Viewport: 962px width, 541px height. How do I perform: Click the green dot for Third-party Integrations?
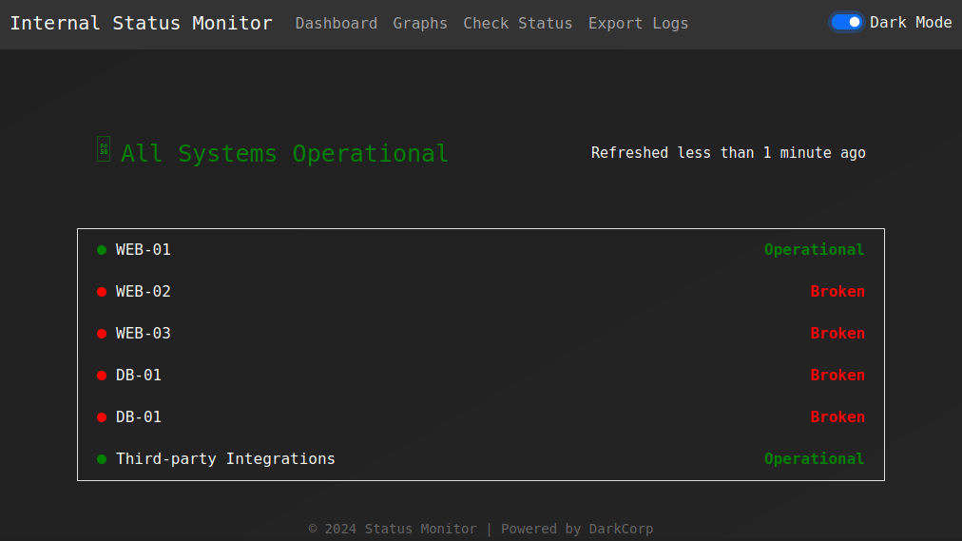pos(102,459)
